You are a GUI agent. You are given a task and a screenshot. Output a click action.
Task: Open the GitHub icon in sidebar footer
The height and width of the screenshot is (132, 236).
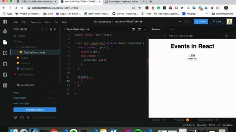pos(22,117)
